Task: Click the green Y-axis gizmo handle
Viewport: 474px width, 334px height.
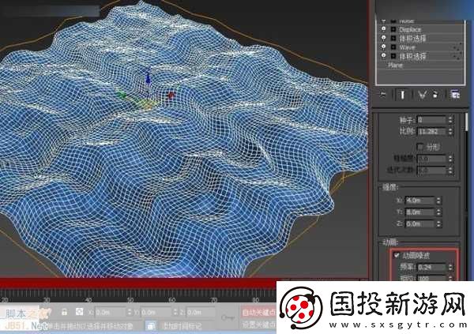Action: click(x=122, y=95)
